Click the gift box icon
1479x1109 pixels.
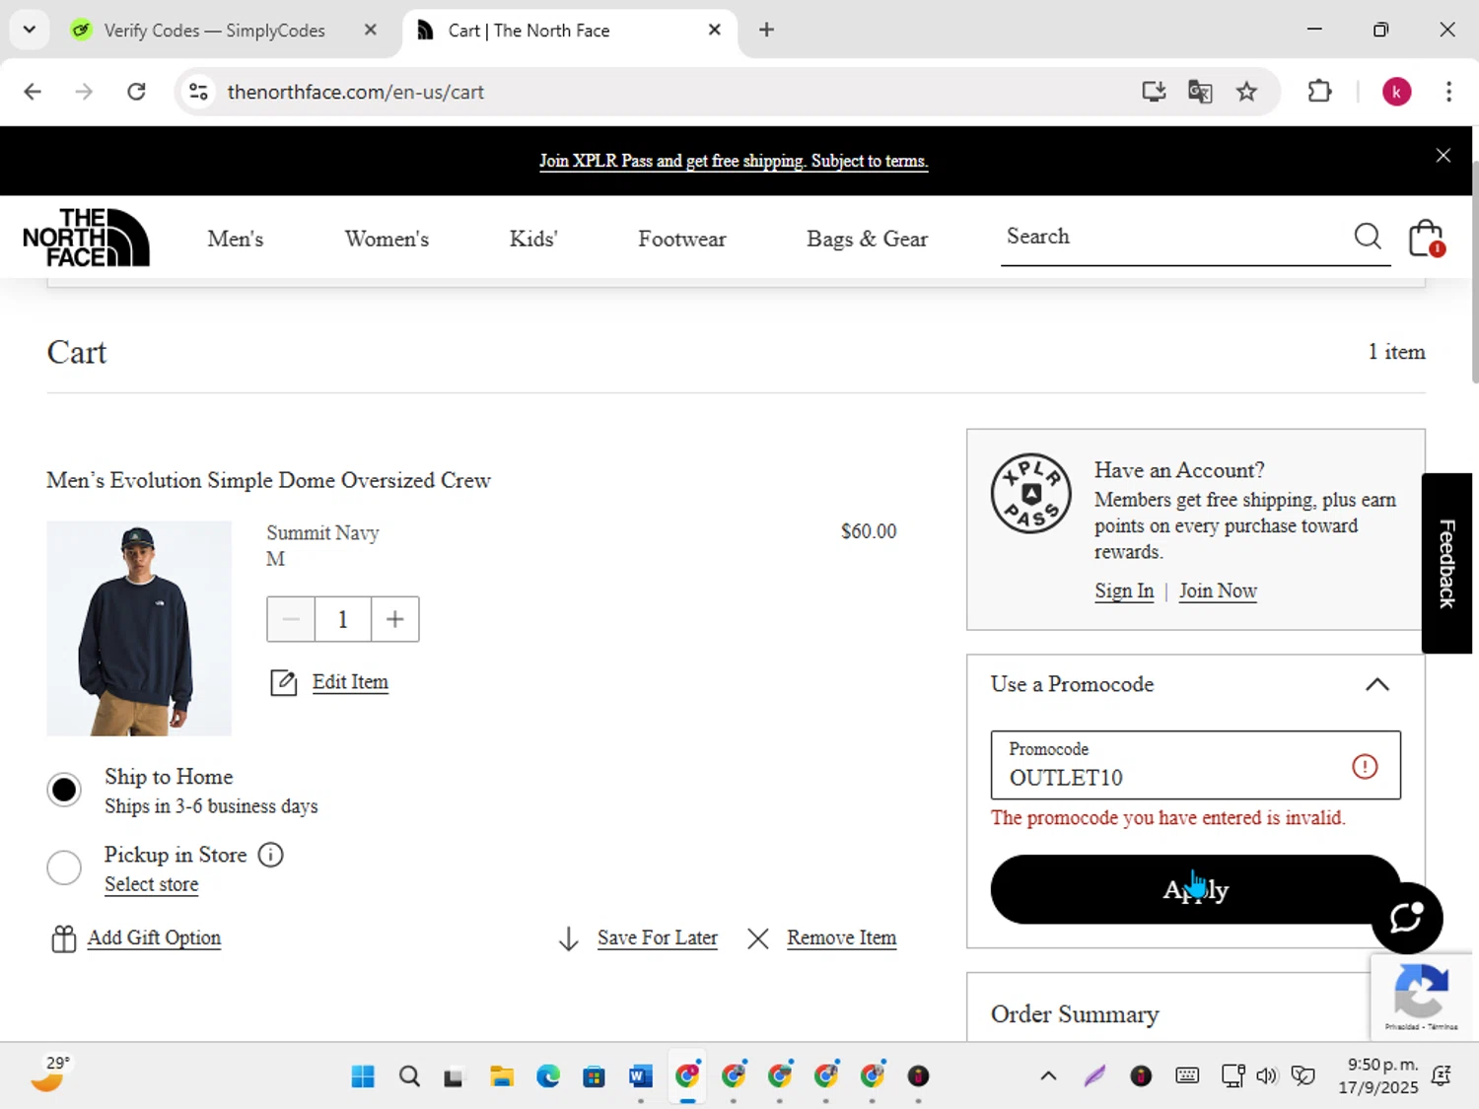tap(63, 938)
